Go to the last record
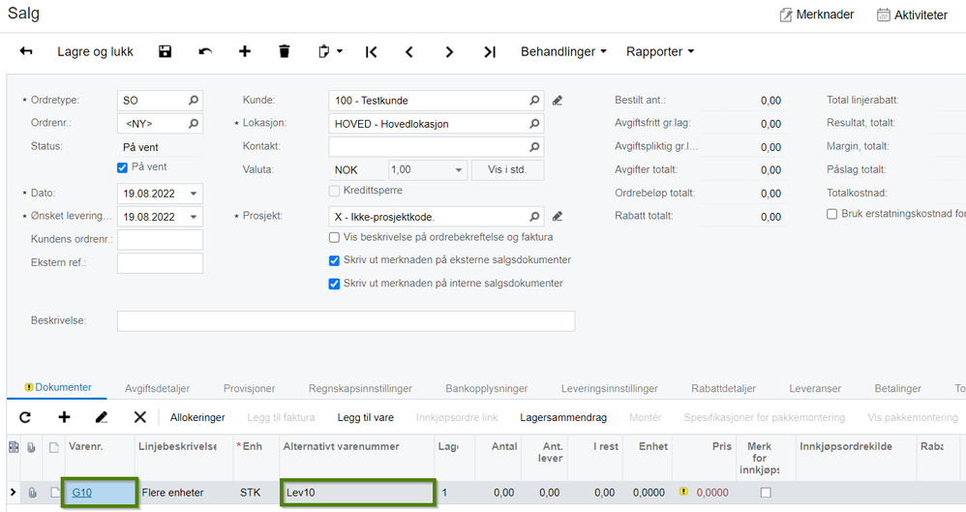 coord(489,51)
